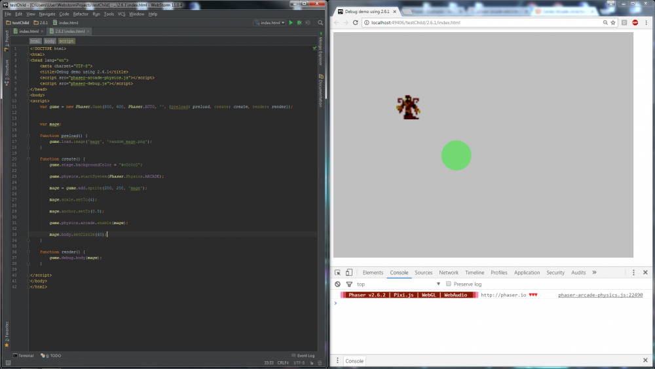Start debugging with the bug icon in WebStorm
The height and width of the screenshot is (369, 655).
coord(299,22)
